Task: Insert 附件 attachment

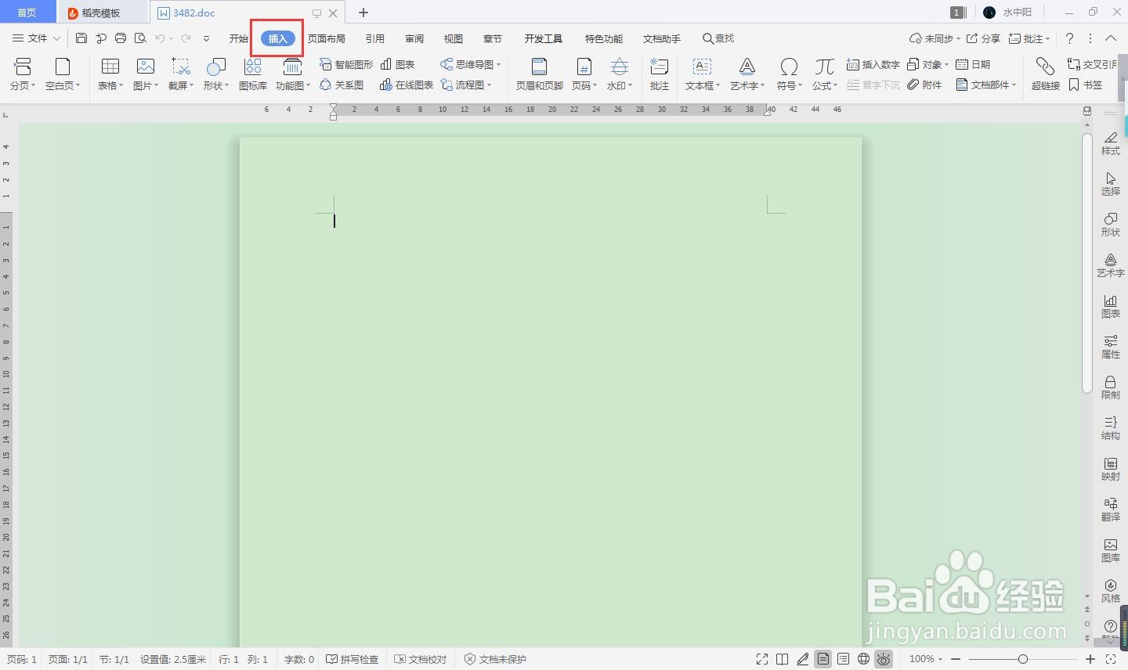Action: pos(924,85)
